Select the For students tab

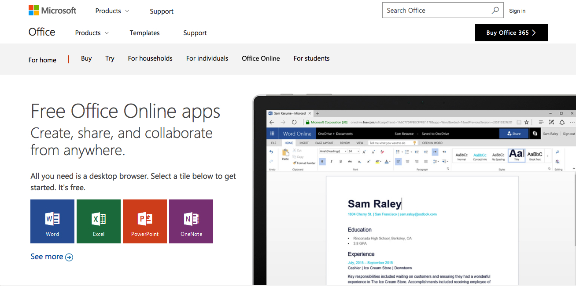[x=311, y=58]
